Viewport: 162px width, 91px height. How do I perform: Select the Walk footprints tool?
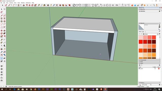pos(2,61)
